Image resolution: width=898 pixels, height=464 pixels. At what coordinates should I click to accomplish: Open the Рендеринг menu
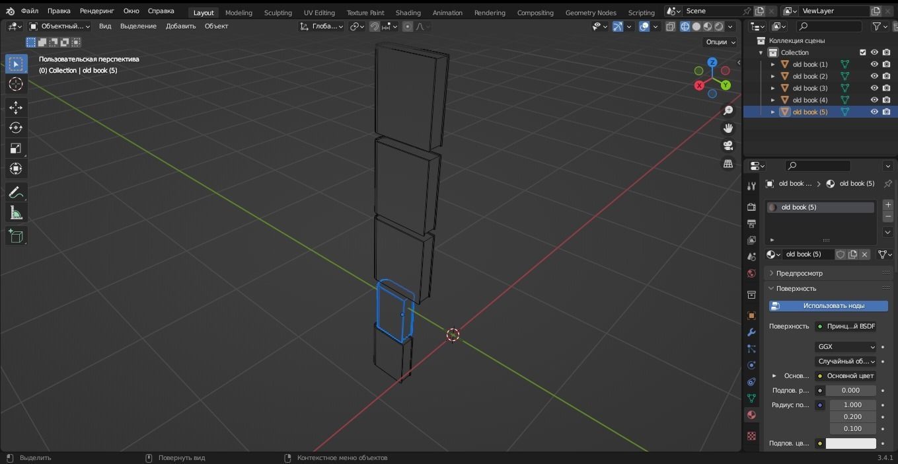click(x=97, y=11)
